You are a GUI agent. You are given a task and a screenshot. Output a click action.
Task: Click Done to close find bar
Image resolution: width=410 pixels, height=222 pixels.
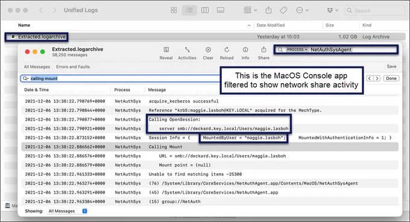point(391,78)
